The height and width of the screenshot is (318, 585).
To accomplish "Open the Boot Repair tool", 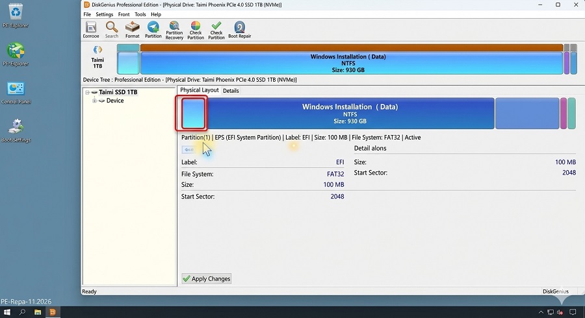I will pyautogui.click(x=239, y=29).
